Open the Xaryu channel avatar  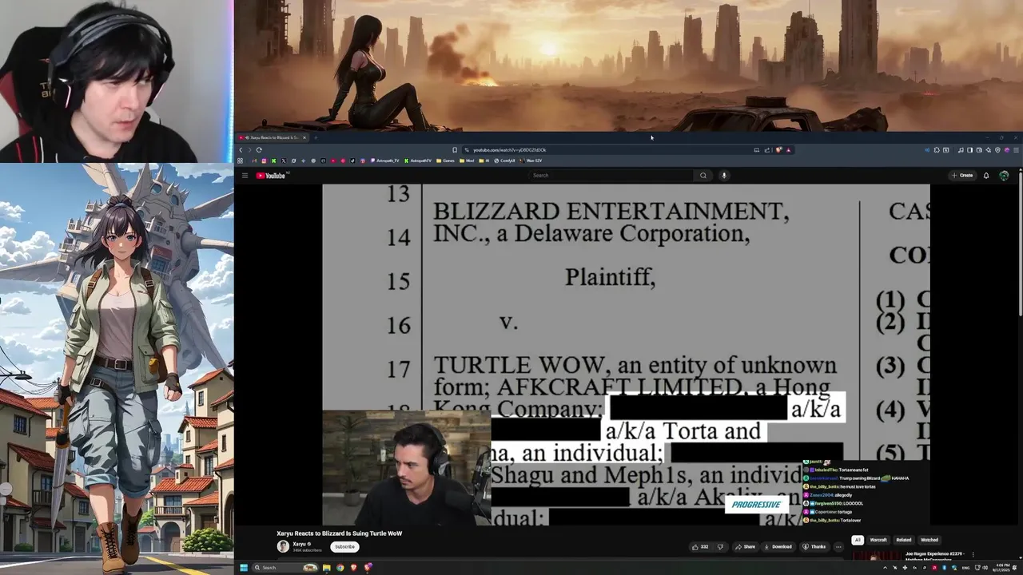click(283, 546)
